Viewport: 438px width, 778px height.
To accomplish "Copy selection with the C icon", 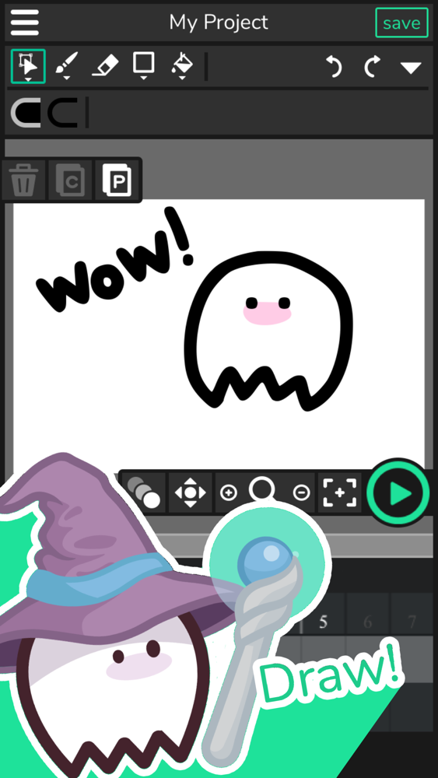I will pos(70,180).
